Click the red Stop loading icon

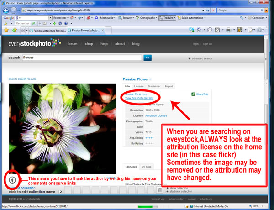coord(213,10)
